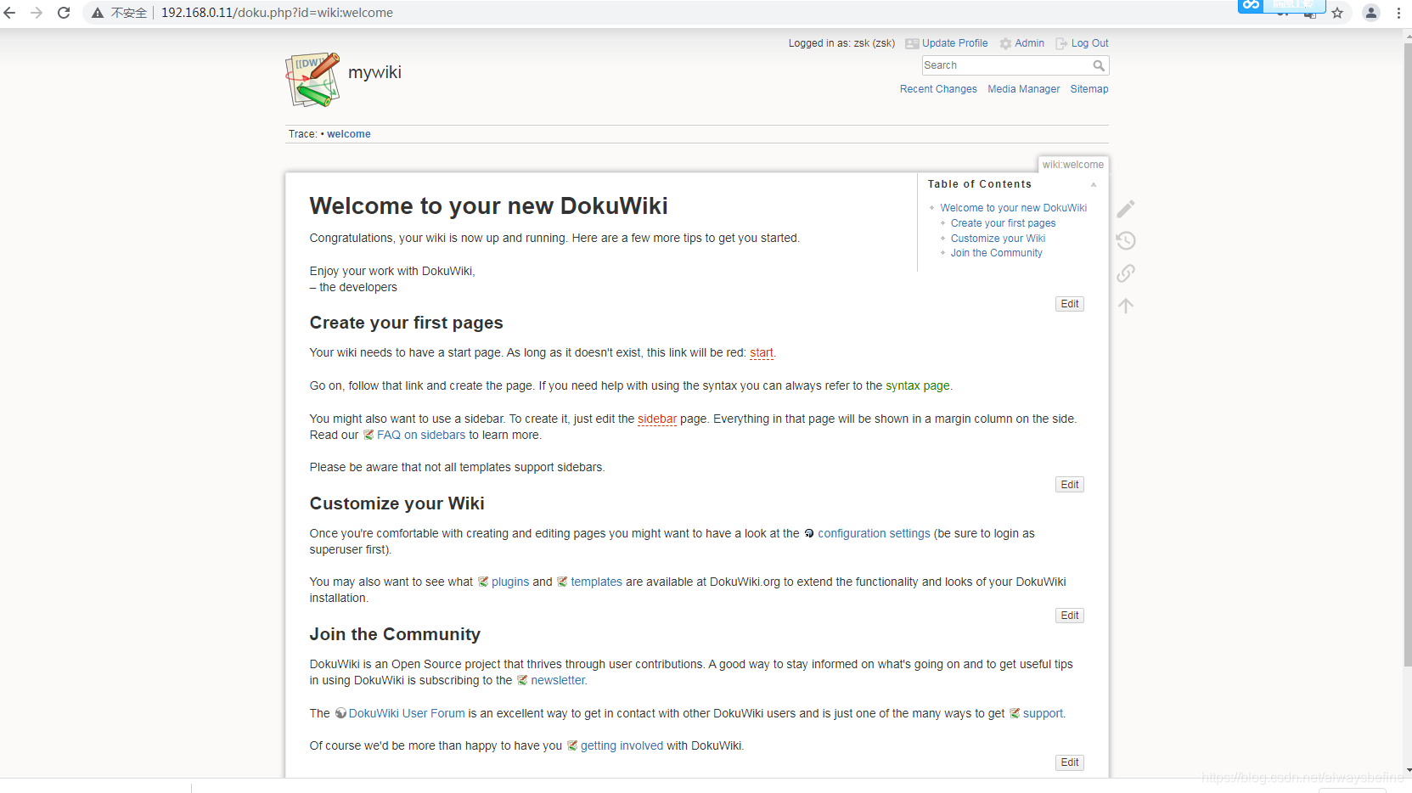
Task: Open Chrome's three-dot menu
Action: pos(1398,13)
